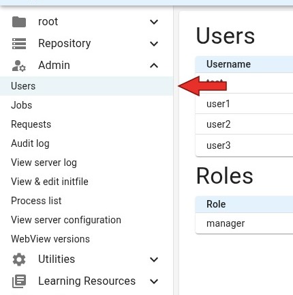293x295 pixels.
Task: Select Users in the Admin submenu
Action: click(x=87, y=86)
